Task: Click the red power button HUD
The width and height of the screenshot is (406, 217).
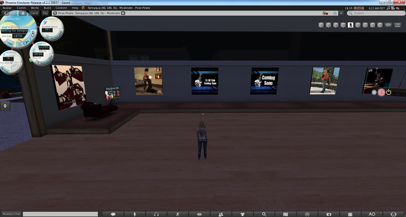Action: coord(389,92)
